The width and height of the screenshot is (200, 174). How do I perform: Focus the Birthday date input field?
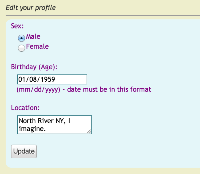click(x=52, y=79)
